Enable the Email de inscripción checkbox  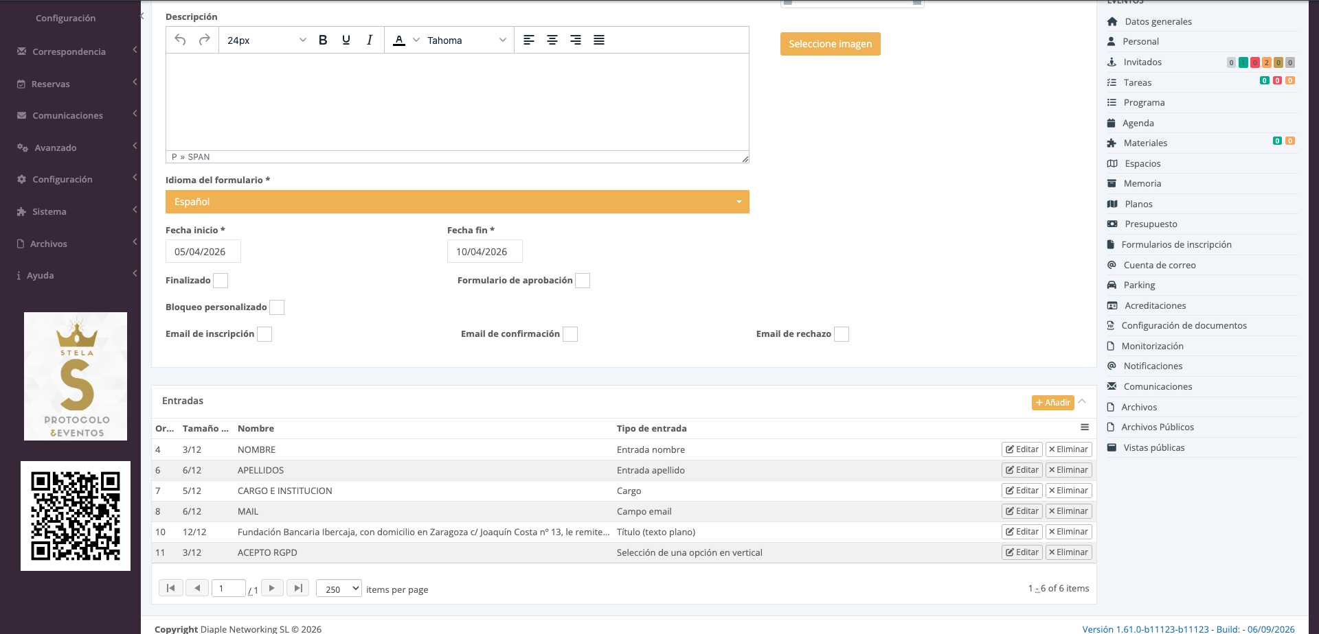tap(264, 334)
